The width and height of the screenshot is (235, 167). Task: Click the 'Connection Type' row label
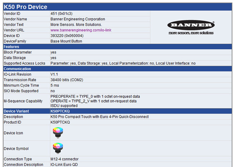[x=18, y=159]
